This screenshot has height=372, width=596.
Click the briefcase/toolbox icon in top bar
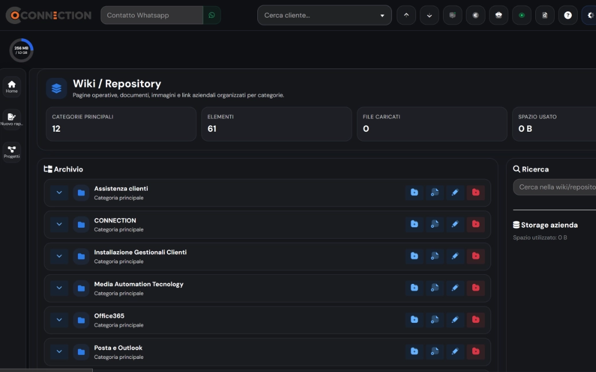click(499, 15)
